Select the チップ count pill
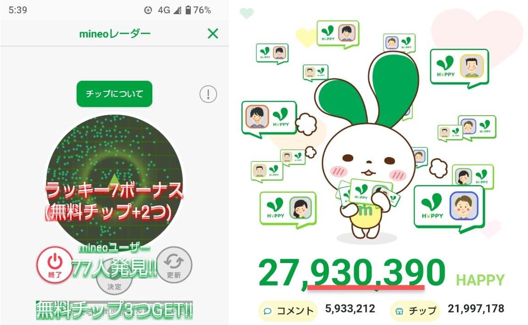Screen dimensions: 528x325 [416, 310]
